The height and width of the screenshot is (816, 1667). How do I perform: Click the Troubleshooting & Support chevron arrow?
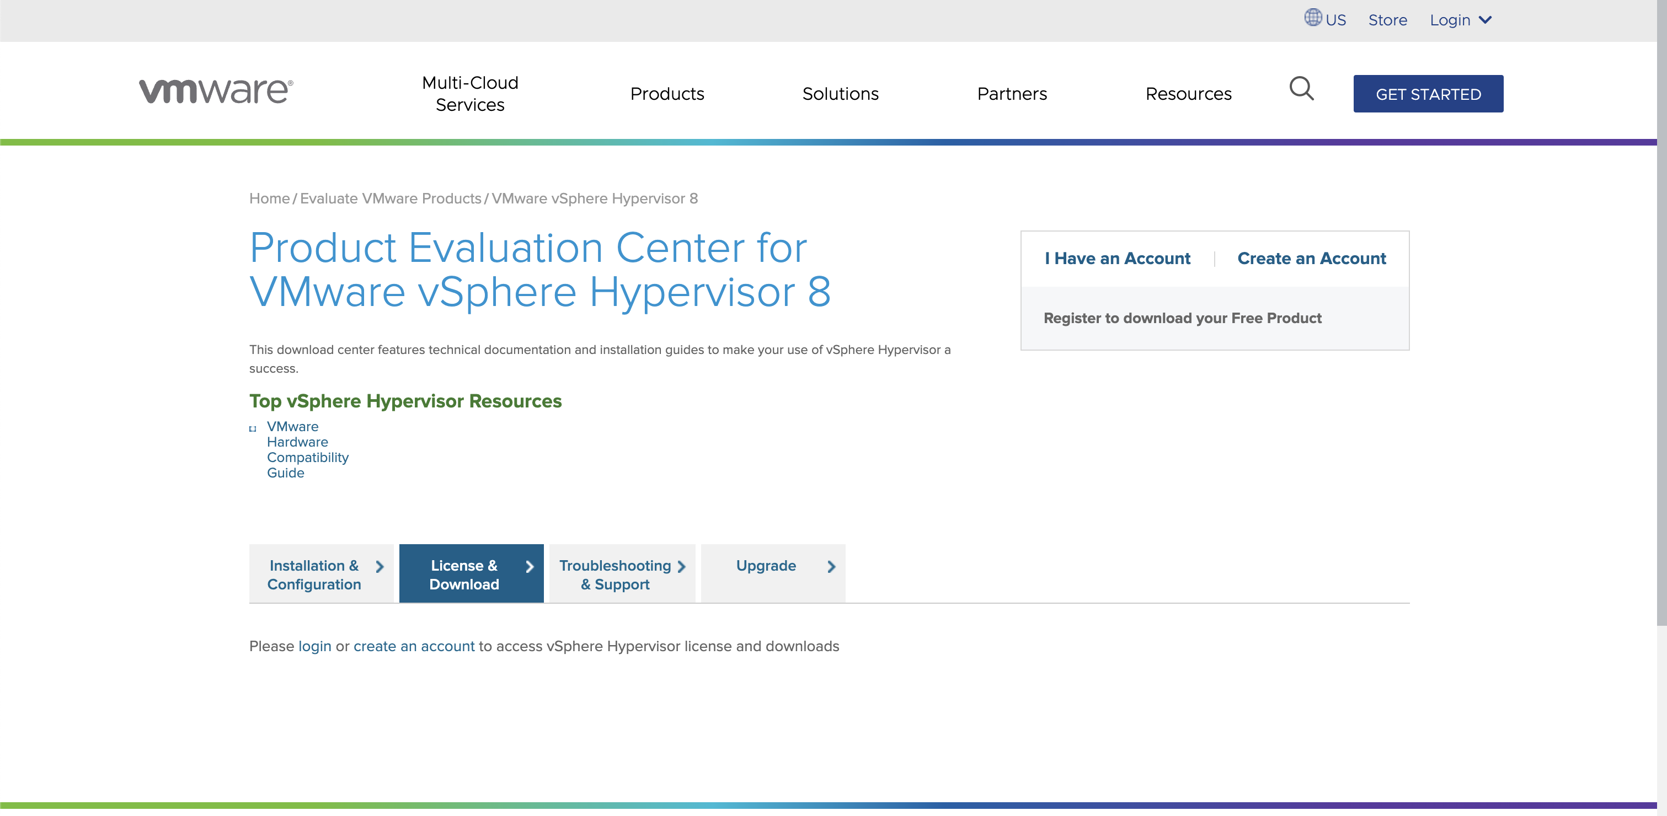click(x=681, y=566)
